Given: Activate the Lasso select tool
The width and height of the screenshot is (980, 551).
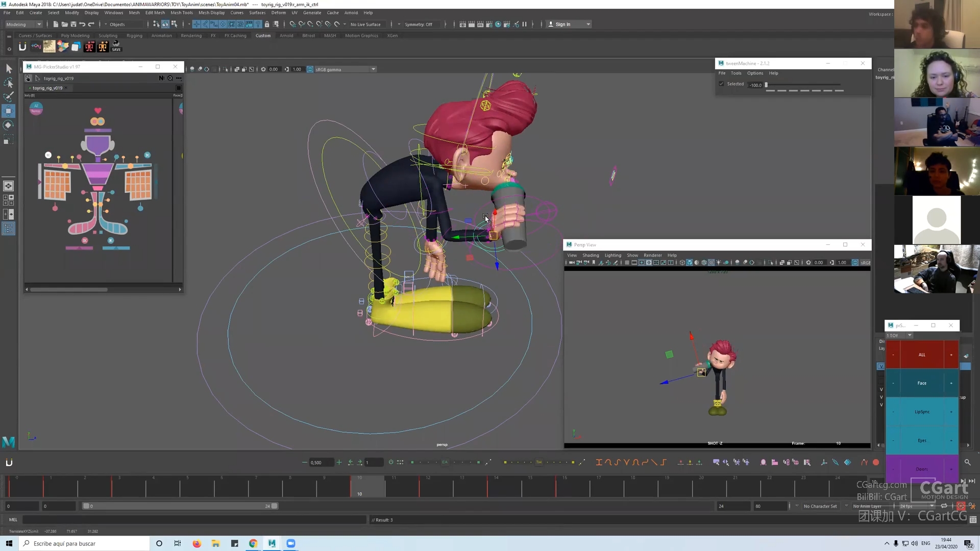Looking at the screenshot, I should point(9,83).
